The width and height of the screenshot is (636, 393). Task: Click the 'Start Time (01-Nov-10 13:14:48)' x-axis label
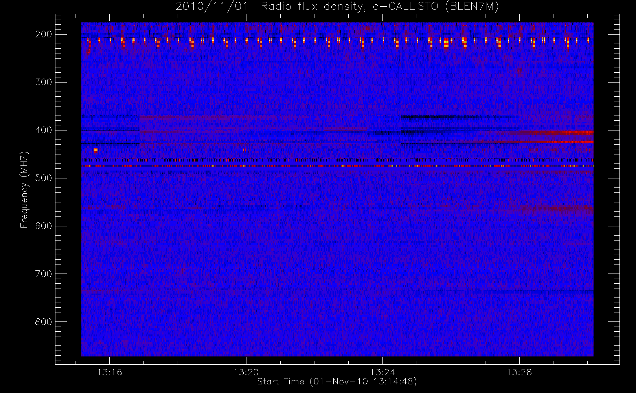(337, 382)
